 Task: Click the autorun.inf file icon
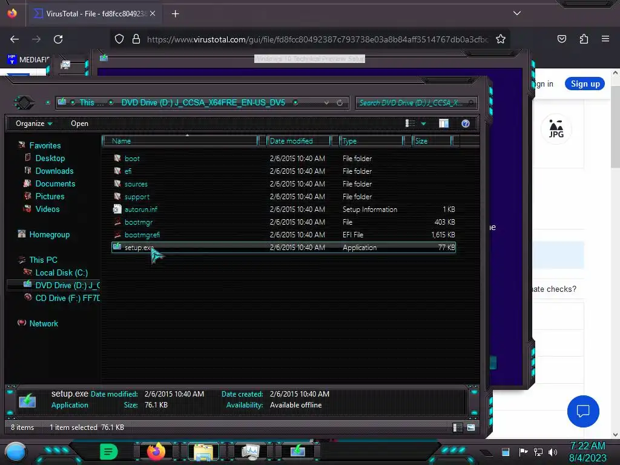click(117, 209)
